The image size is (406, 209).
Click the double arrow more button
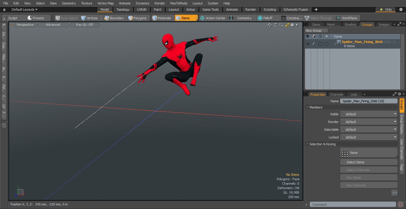394,193
